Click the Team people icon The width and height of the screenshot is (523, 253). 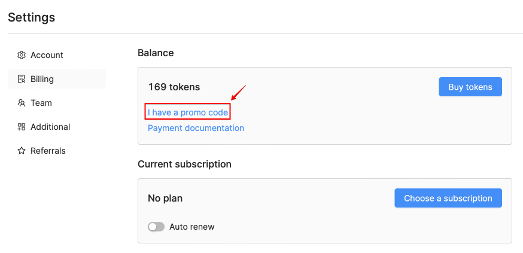(x=22, y=103)
